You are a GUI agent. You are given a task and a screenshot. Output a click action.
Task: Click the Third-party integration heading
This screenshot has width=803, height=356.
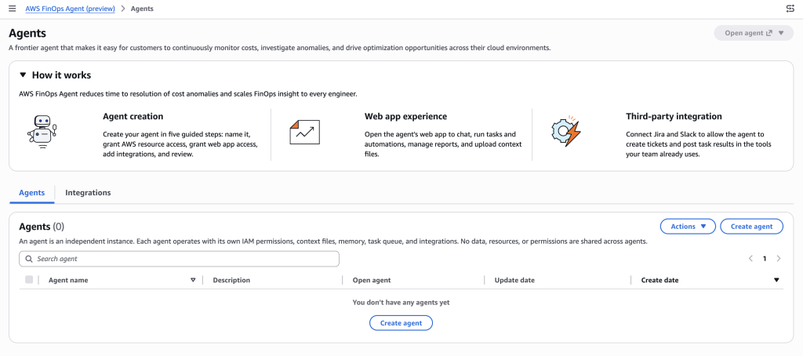[674, 116]
